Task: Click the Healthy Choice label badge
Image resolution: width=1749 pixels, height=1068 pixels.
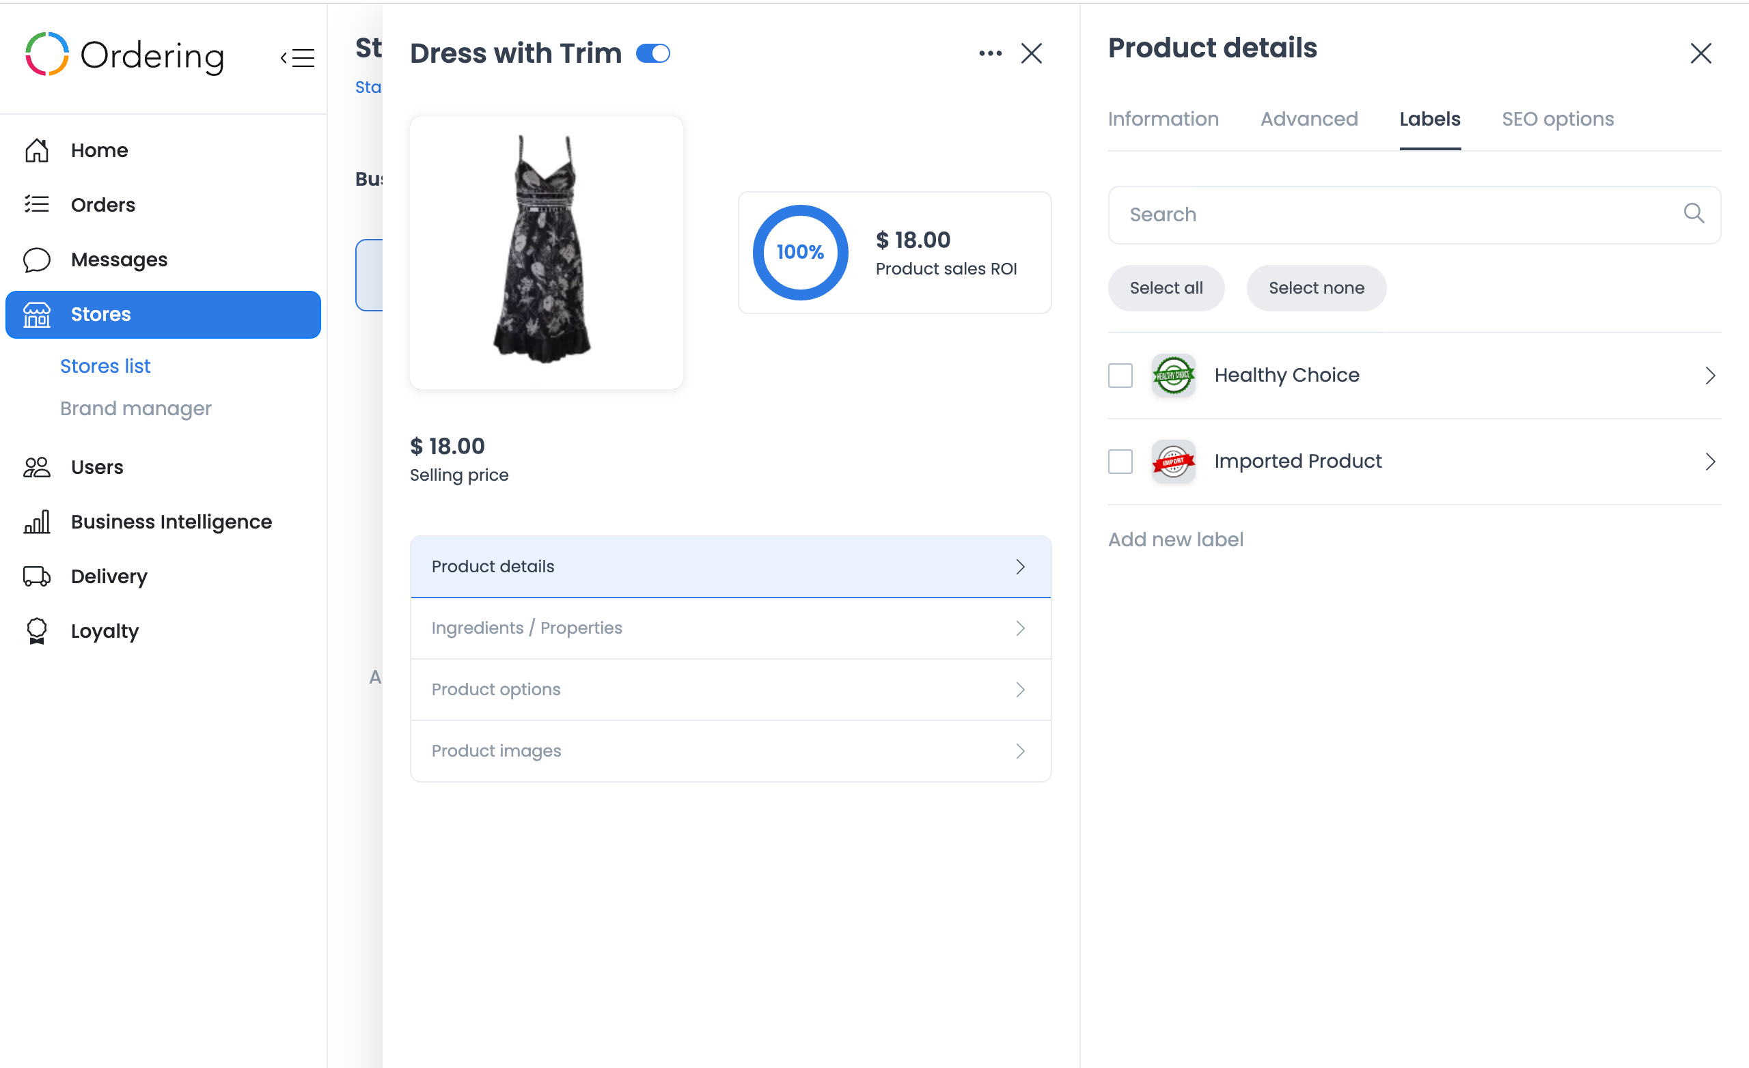Action: 1173,375
